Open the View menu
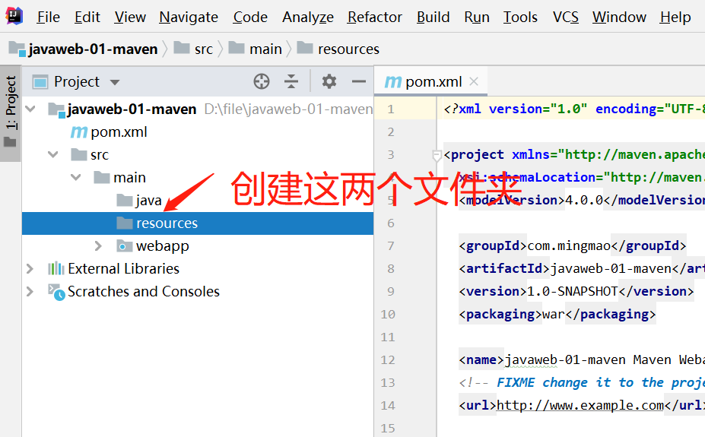Viewport: 705px width, 437px height. click(x=130, y=17)
